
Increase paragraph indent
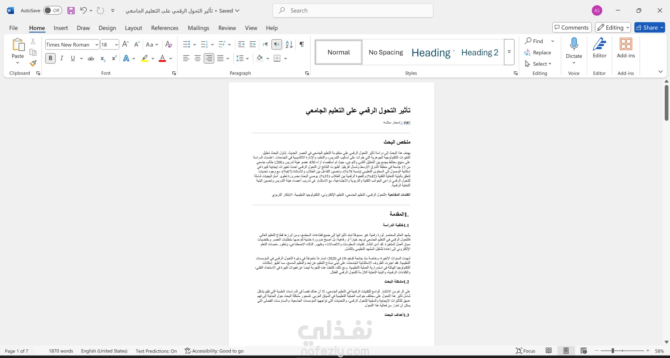tap(253, 44)
